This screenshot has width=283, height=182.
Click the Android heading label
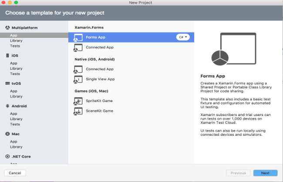[19, 106]
